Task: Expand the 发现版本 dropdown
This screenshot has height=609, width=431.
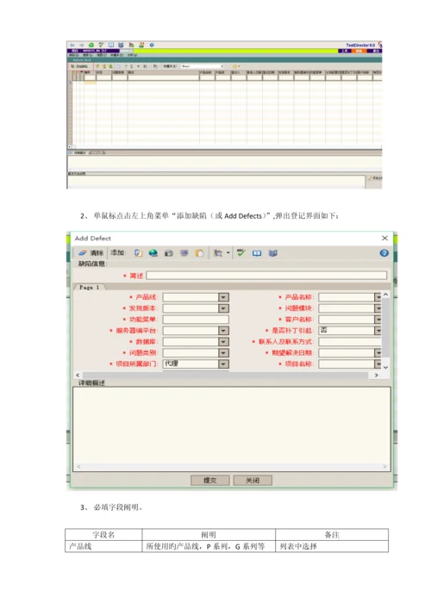Action: pos(223,308)
